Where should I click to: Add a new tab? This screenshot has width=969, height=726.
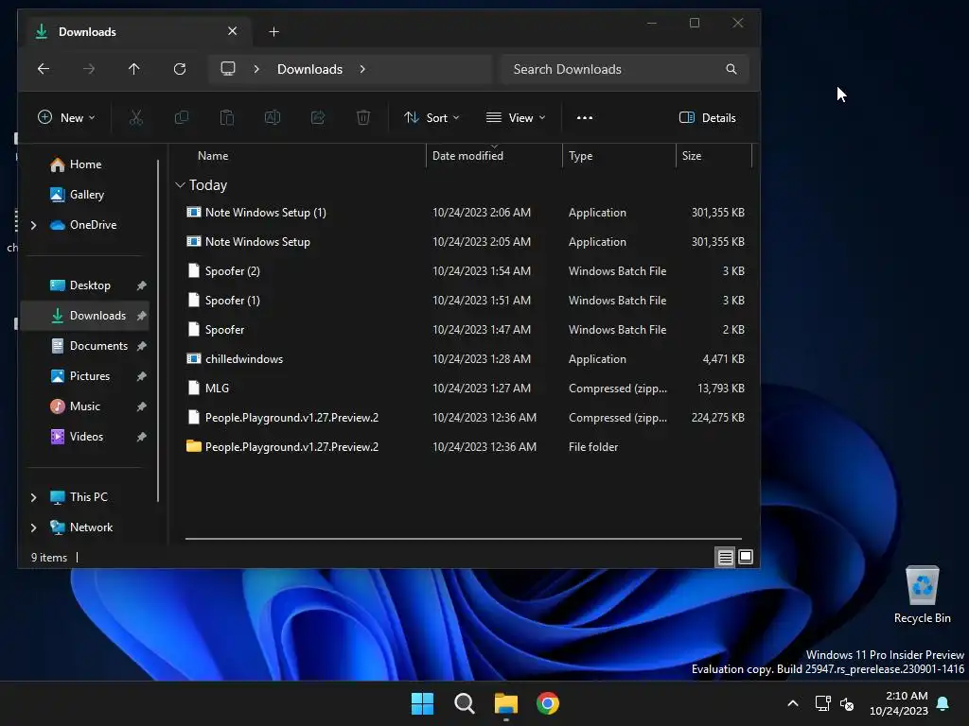[x=274, y=31]
